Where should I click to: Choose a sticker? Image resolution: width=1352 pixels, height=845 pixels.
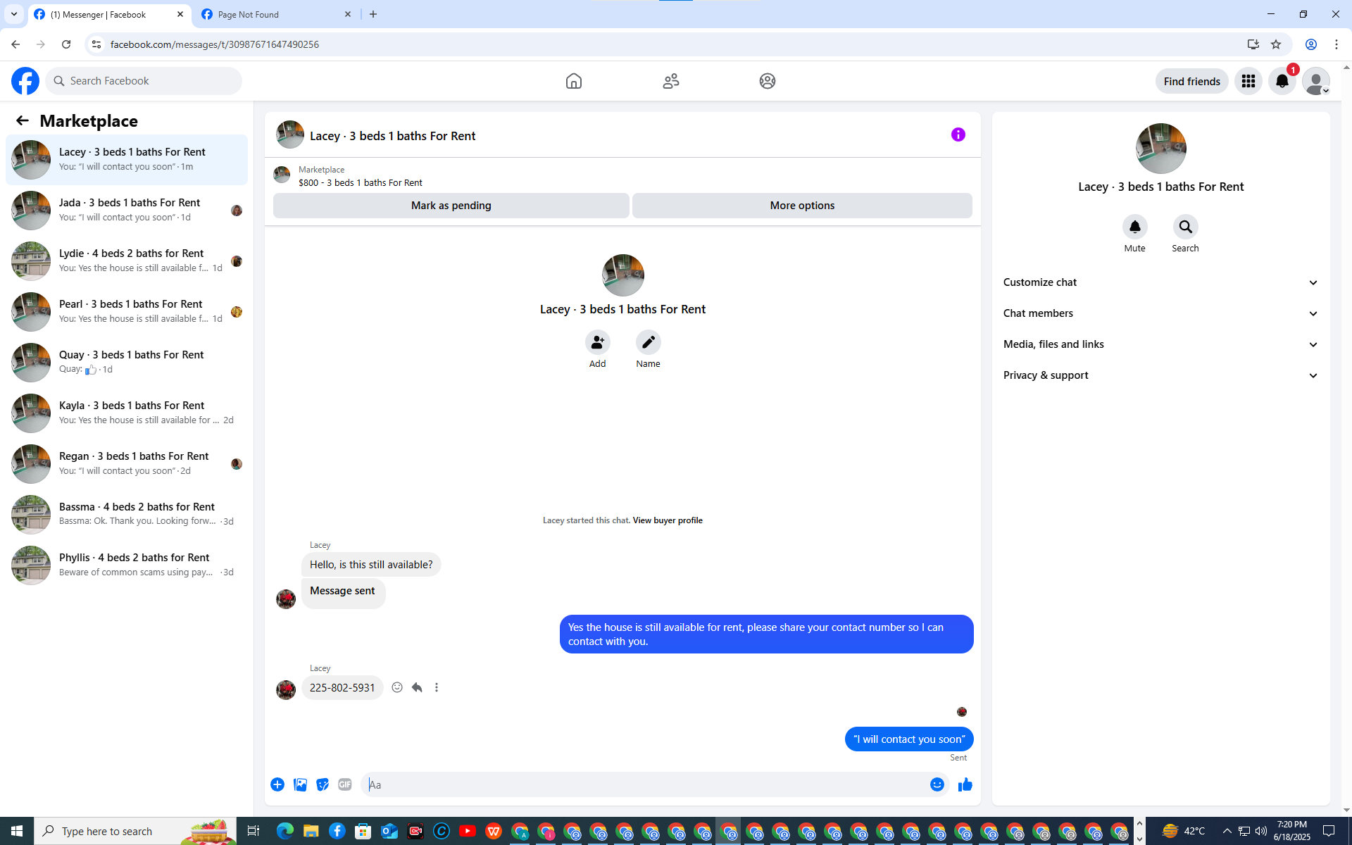(x=323, y=784)
